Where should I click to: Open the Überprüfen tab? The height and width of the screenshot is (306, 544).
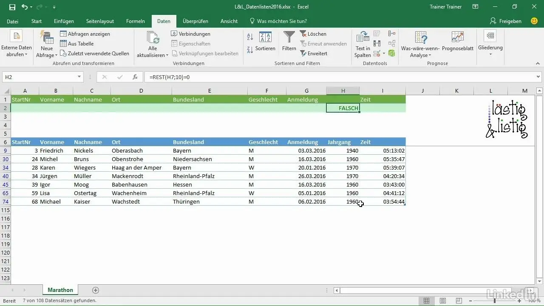pos(196,21)
